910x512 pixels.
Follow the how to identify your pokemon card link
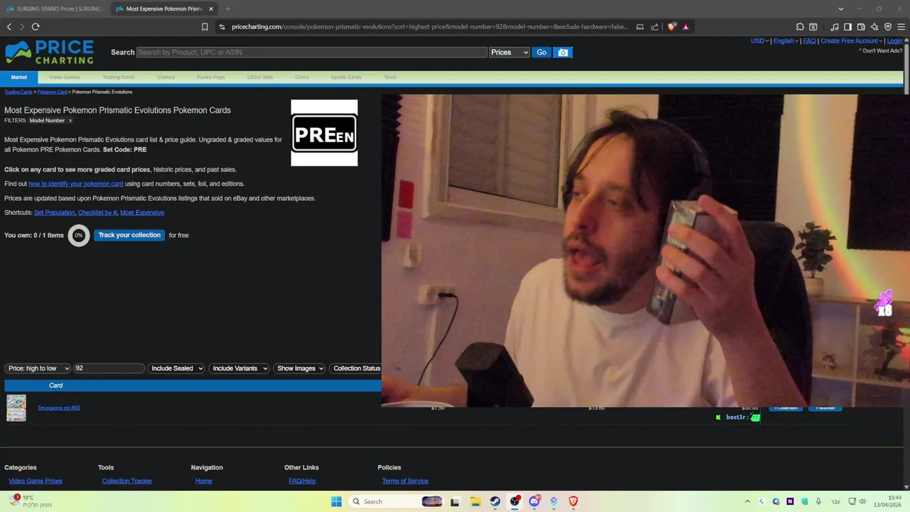(76, 184)
